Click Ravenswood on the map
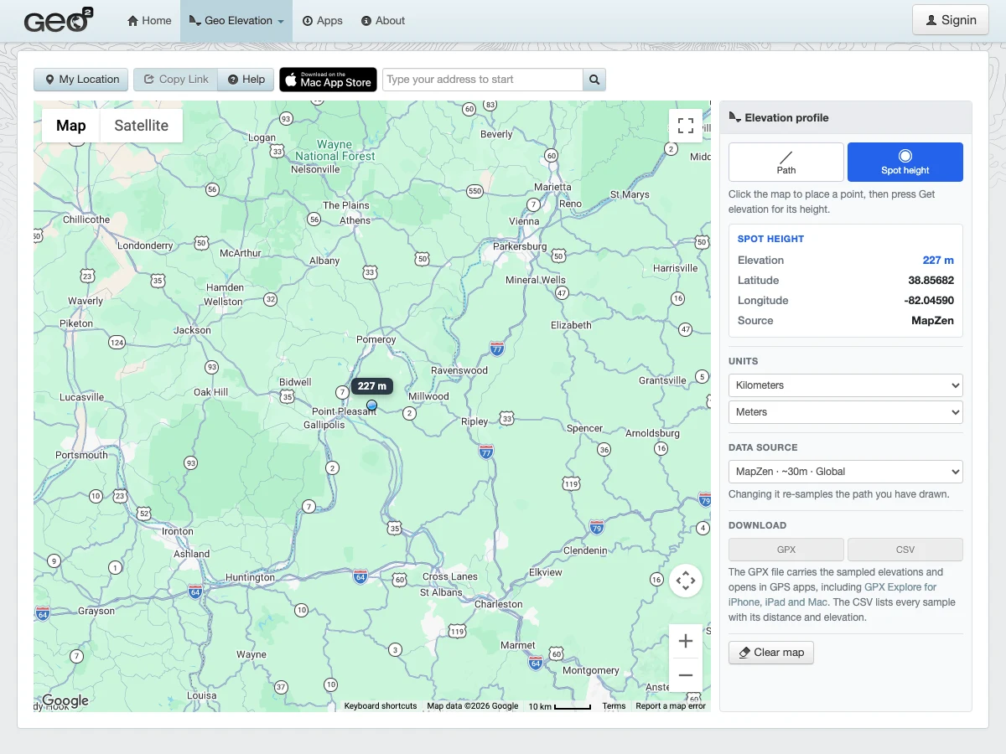The image size is (1006, 754). click(459, 370)
